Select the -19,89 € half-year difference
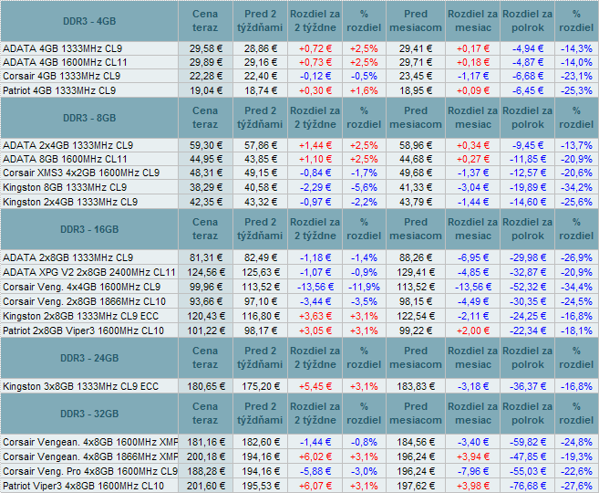Viewport: 599px width, 493px height. point(528,187)
